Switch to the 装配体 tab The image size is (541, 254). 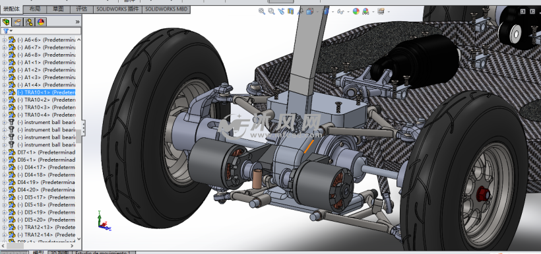(11, 9)
